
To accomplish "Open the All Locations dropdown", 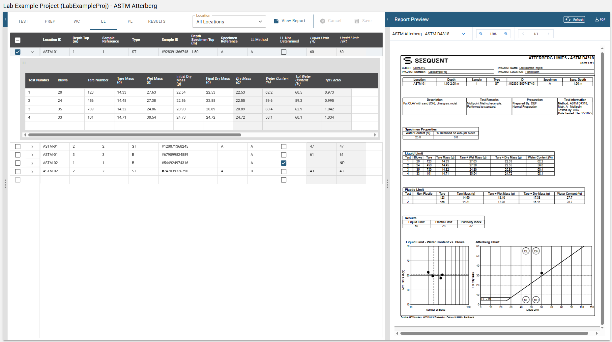I will point(229,22).
